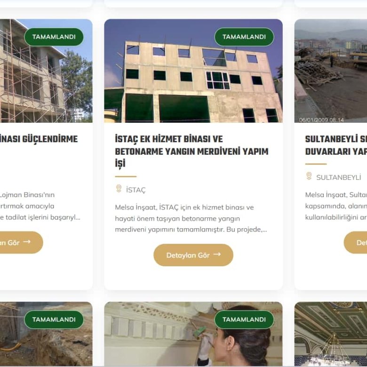Click the SULTANBEYLİ project title
The height and width of the screenshot is (367, 367).
(336, 145)
